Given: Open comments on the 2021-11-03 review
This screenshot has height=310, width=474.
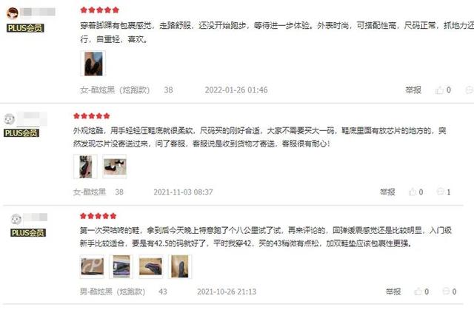Looking at the screenshot, I should [441, 192].
